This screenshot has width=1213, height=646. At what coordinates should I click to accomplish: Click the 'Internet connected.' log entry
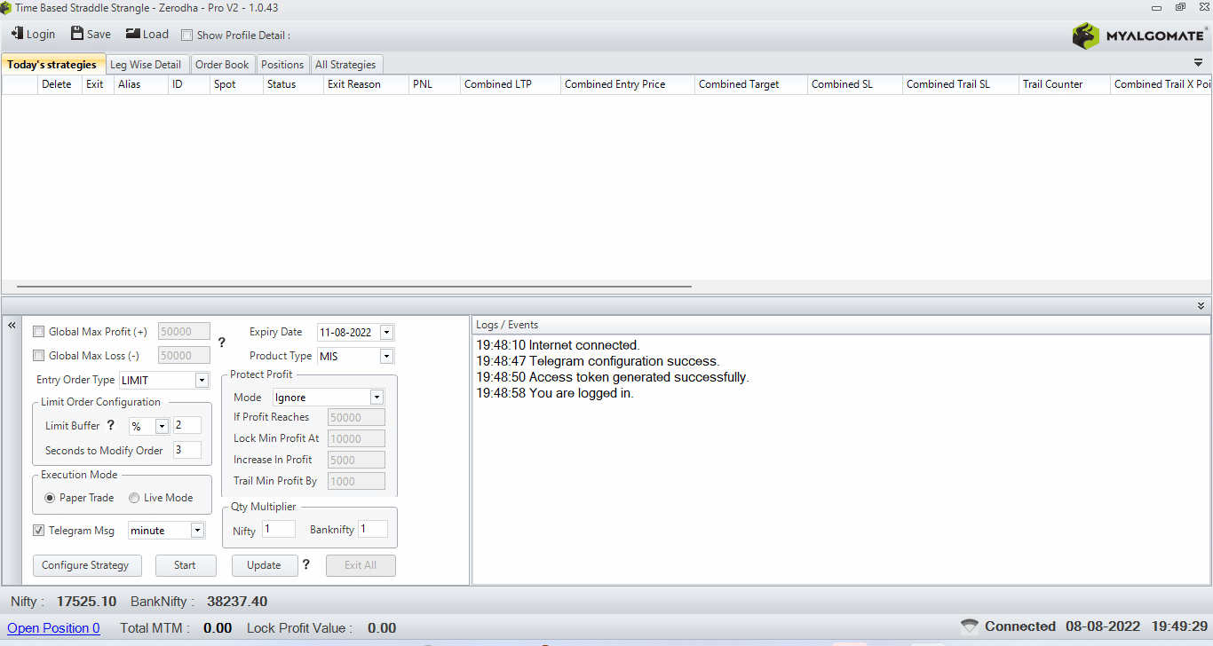[558, 345]
